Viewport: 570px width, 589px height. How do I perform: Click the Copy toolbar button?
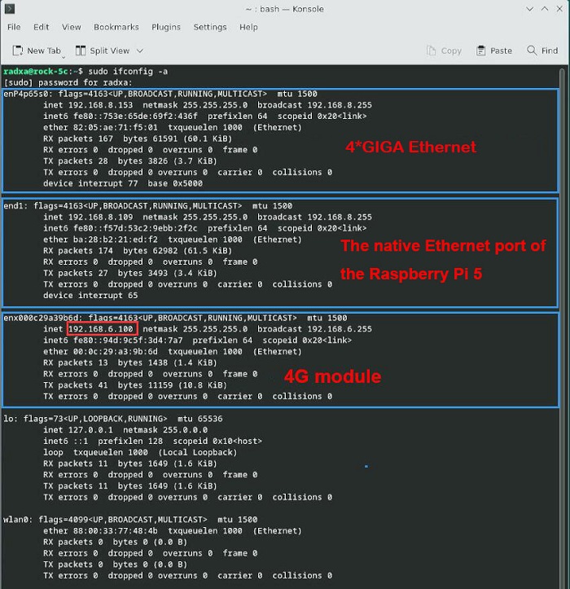click(444, 51)
